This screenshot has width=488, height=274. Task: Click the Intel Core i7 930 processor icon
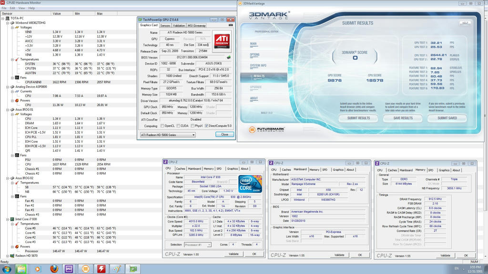coord(12,219)
